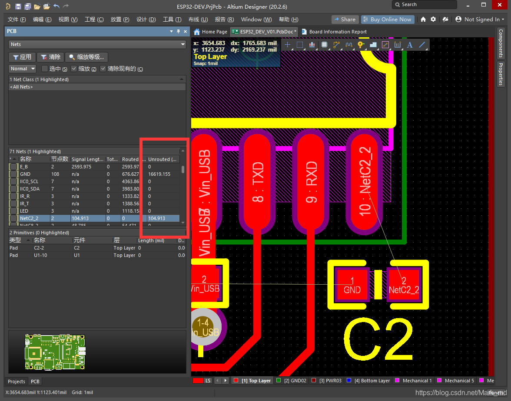Toggle the 缩放 (Z) zoom checkbox
Viewport: 511px width, 401px height.
tap(74, 69)
